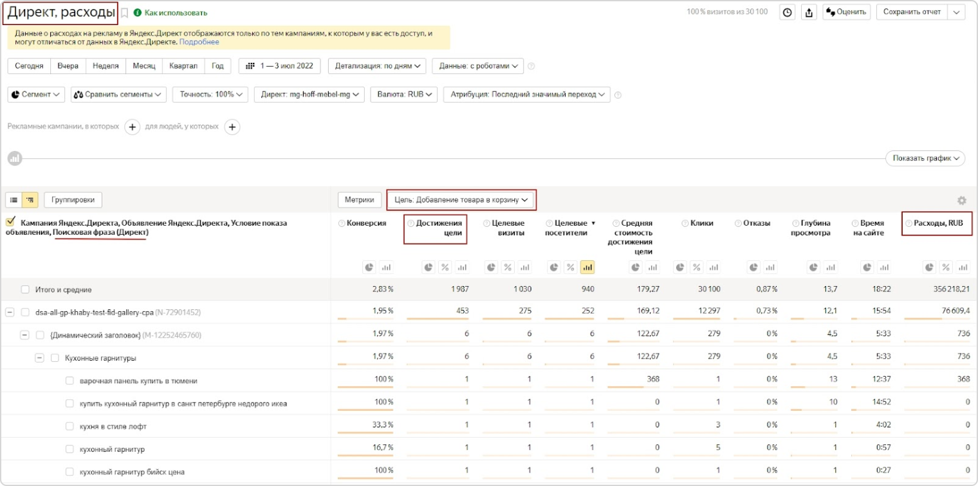Viewport: 978px width, 486px height.
Task: Switch period to Квартал
Action: pos(183,66)
